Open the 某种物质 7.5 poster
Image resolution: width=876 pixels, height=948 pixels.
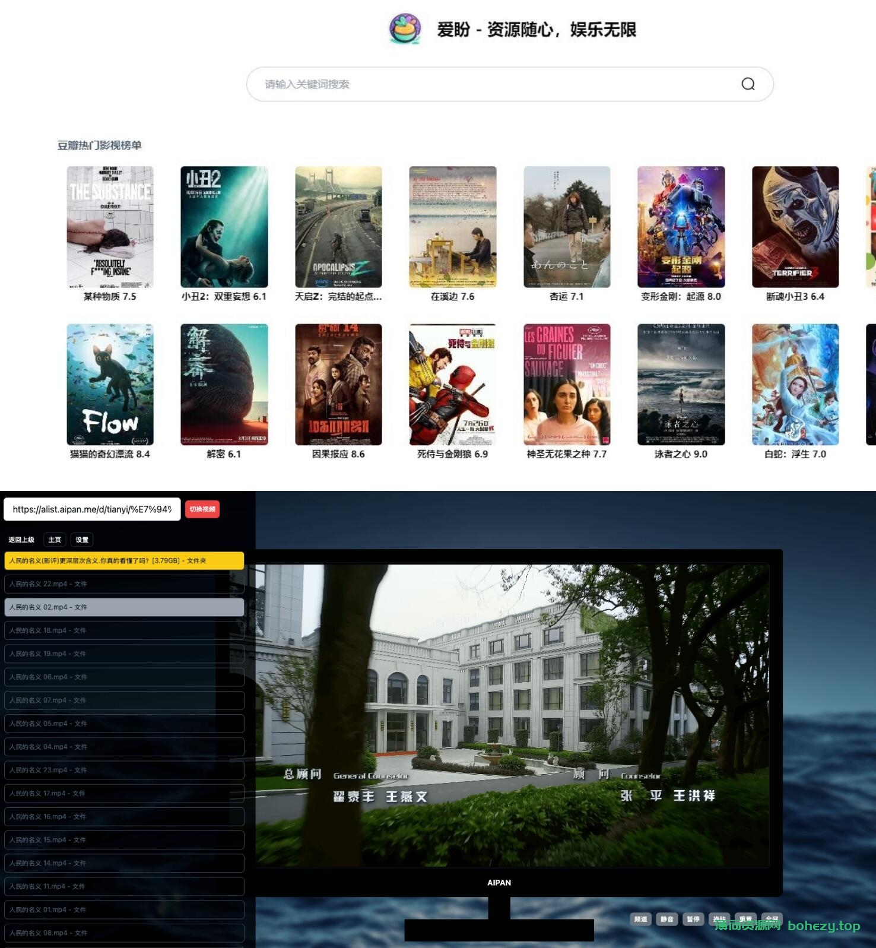(x=110, y=227)
